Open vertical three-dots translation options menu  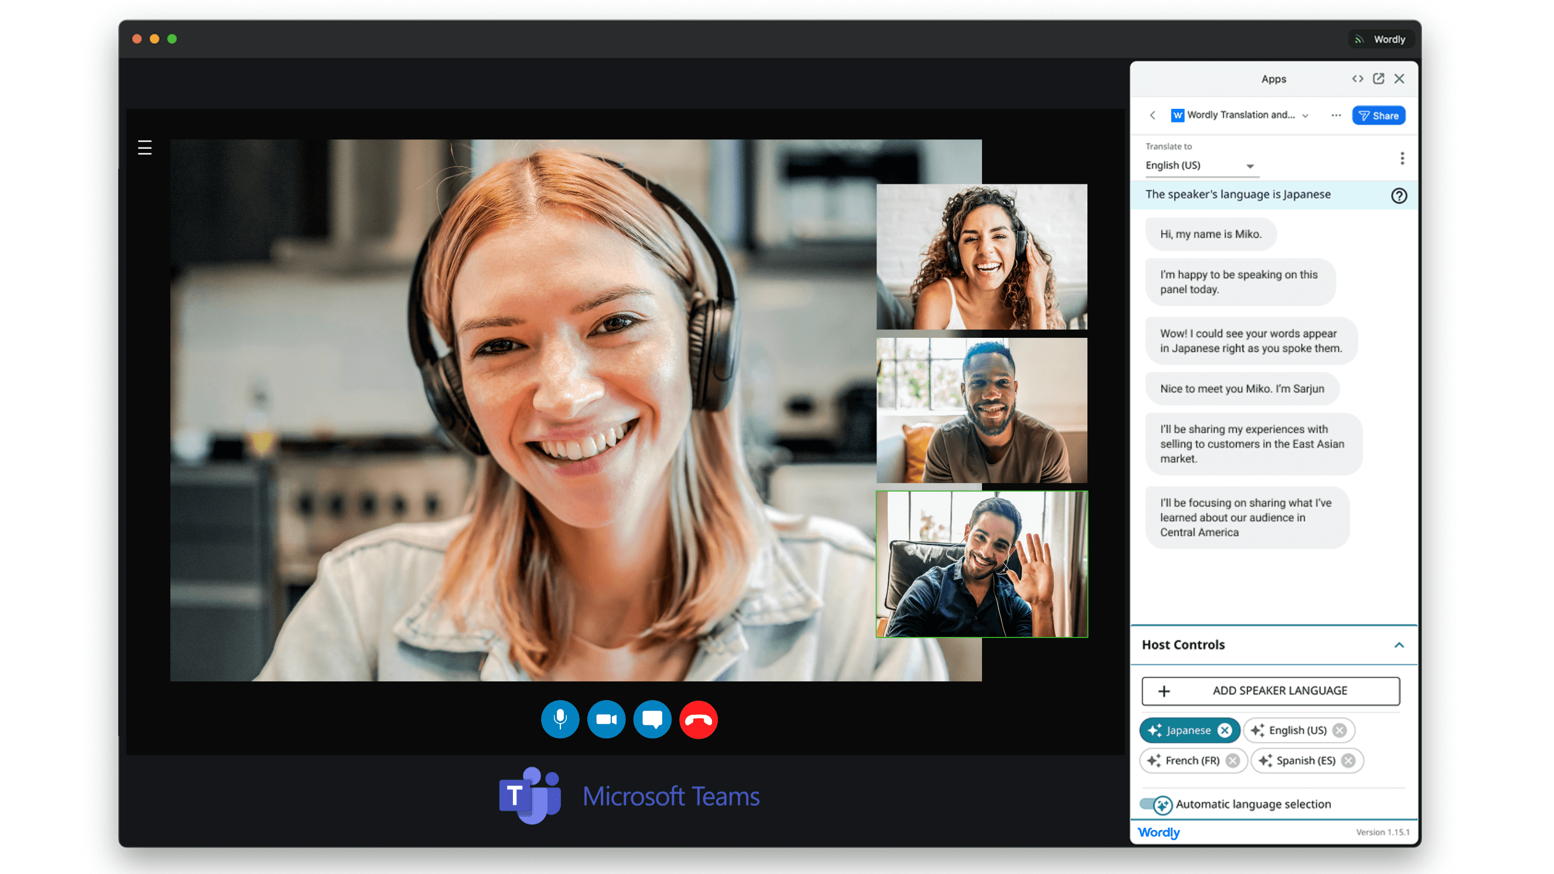tap(1401, 158)
